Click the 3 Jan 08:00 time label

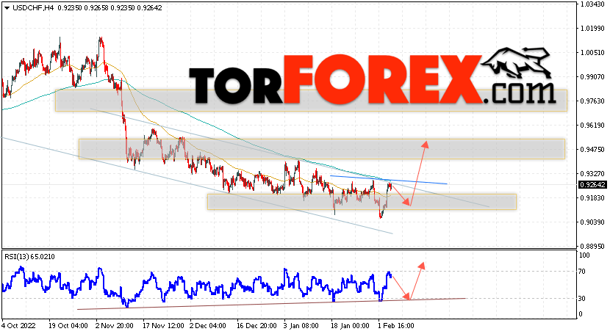point(301,325)
